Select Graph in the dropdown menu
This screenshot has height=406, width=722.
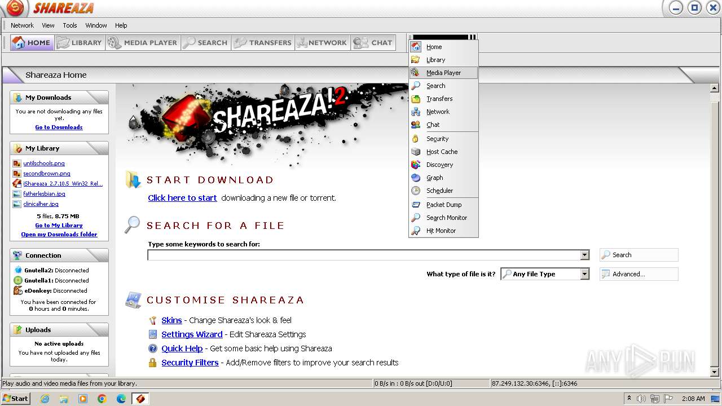click(443, 178)
